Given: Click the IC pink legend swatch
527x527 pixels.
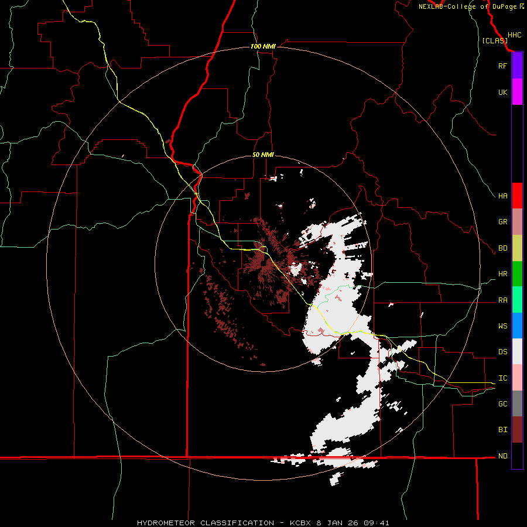Looking at the screenshot, I should pos(517,378).
